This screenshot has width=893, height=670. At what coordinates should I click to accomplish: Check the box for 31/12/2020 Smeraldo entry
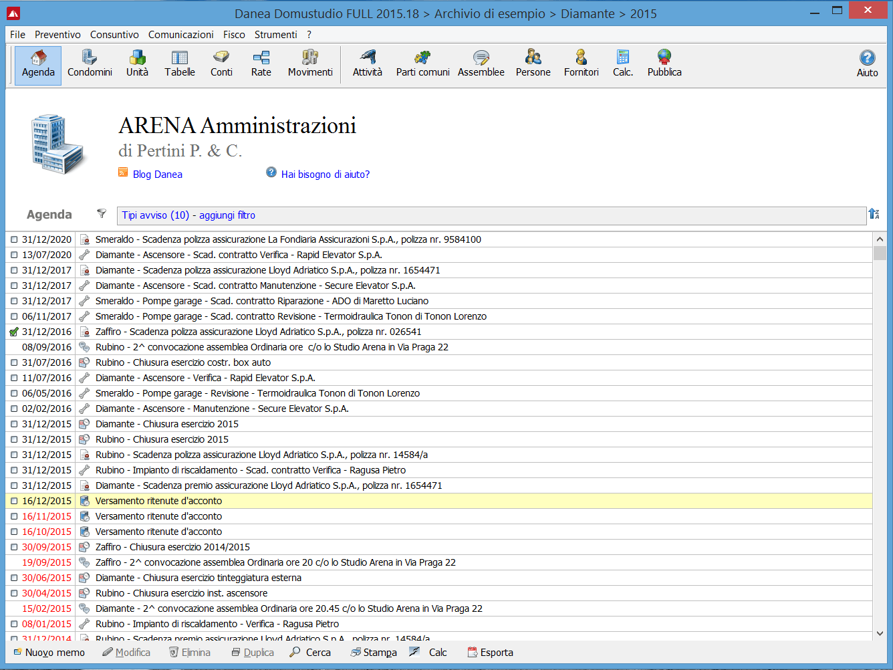tap(14, 239)
